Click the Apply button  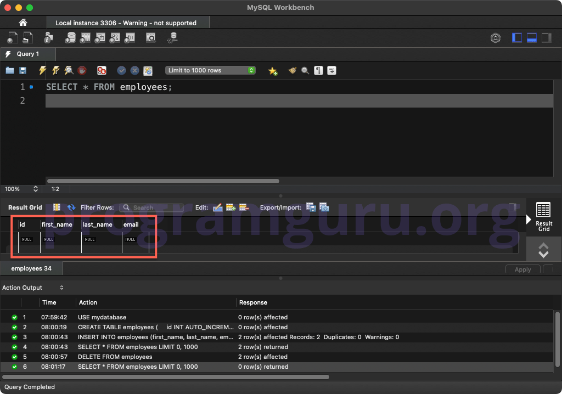click(522, 269)
